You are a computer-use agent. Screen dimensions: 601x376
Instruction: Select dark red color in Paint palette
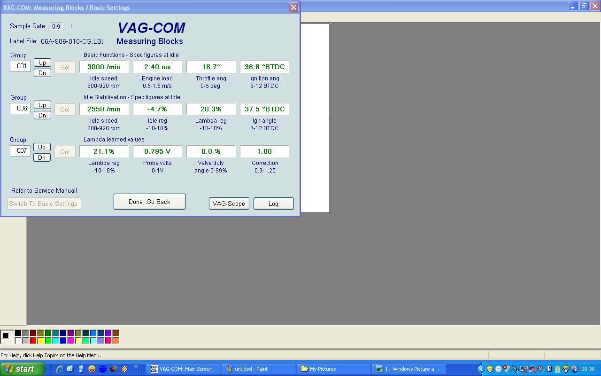pyautogui.click(x=33, y=333)
